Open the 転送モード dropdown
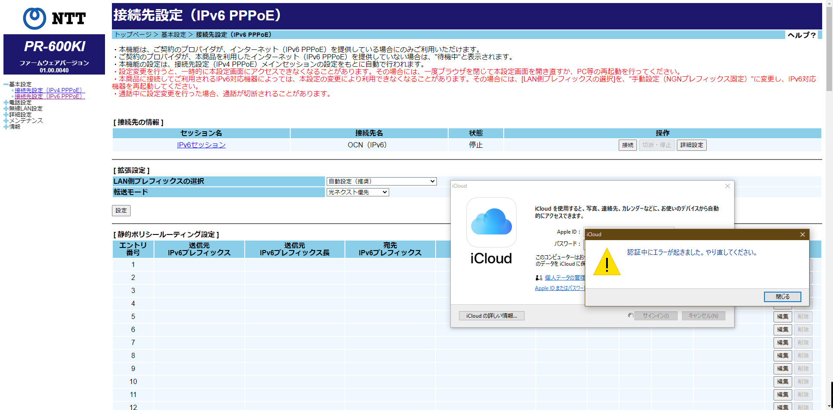Screen dimensions: 833x410 point(357,192)
